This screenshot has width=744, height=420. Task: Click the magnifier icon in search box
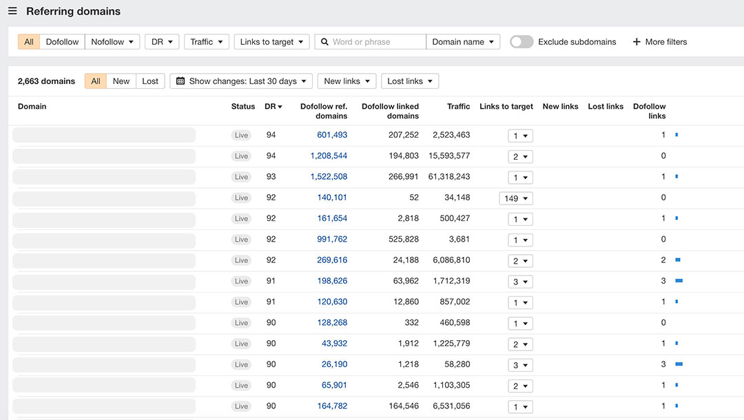324,42
